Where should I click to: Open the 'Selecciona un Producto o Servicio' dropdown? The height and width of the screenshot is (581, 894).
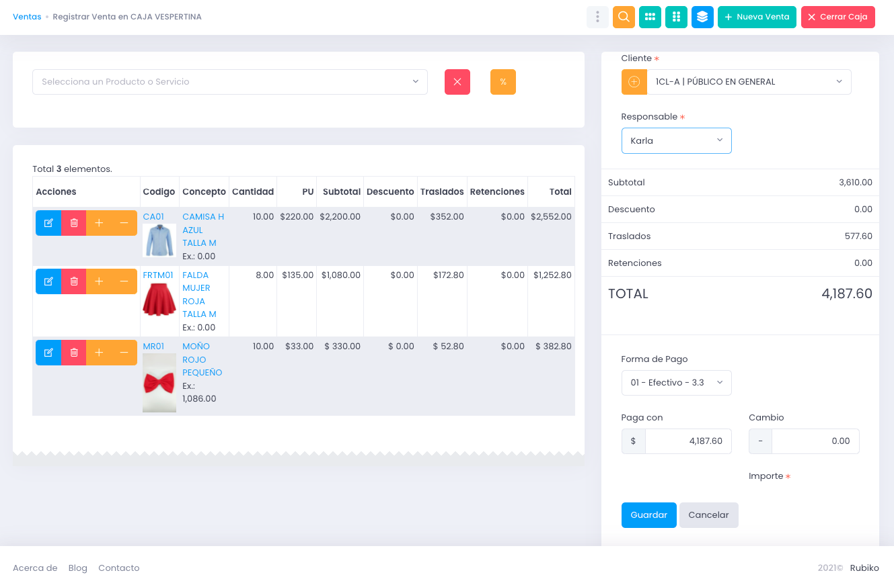pyautogui.click(x=230, y=81)
